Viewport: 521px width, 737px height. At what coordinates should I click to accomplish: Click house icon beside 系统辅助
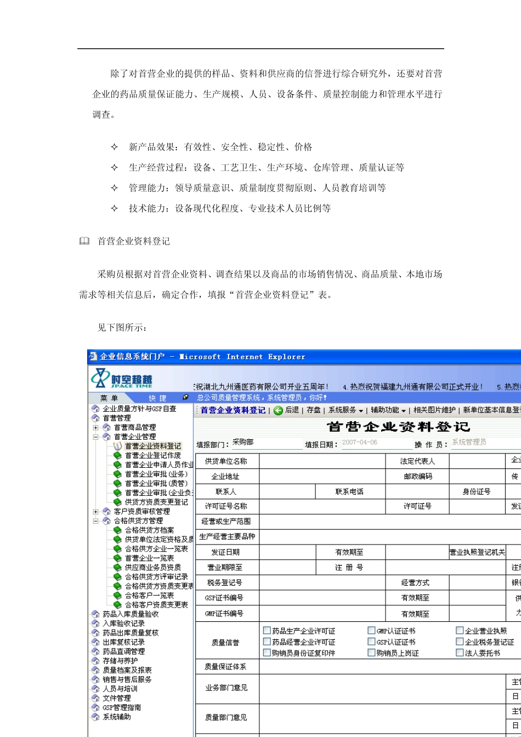click(95, 717)
